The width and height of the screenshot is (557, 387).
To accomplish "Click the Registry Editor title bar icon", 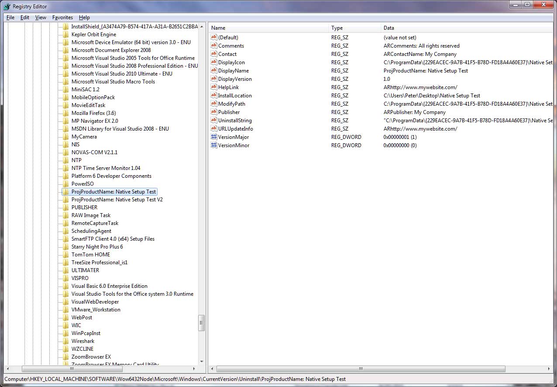I will pos(7,6).
